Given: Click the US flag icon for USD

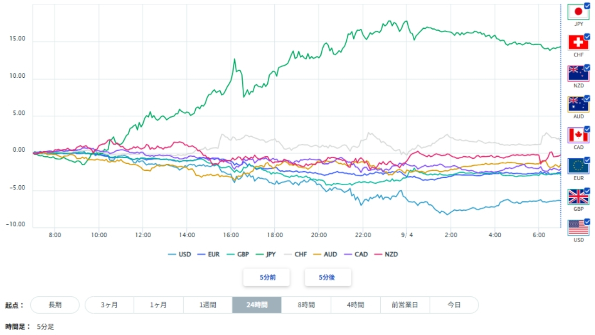Looking at the screenshot, I should 578,228.
